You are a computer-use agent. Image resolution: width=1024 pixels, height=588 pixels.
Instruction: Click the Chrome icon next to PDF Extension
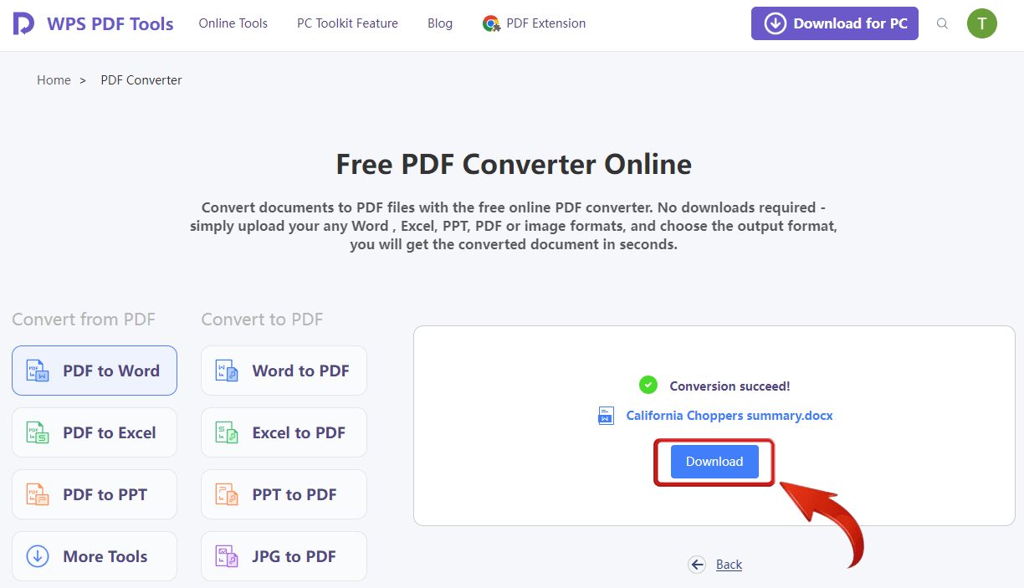(x=489, y=23)
